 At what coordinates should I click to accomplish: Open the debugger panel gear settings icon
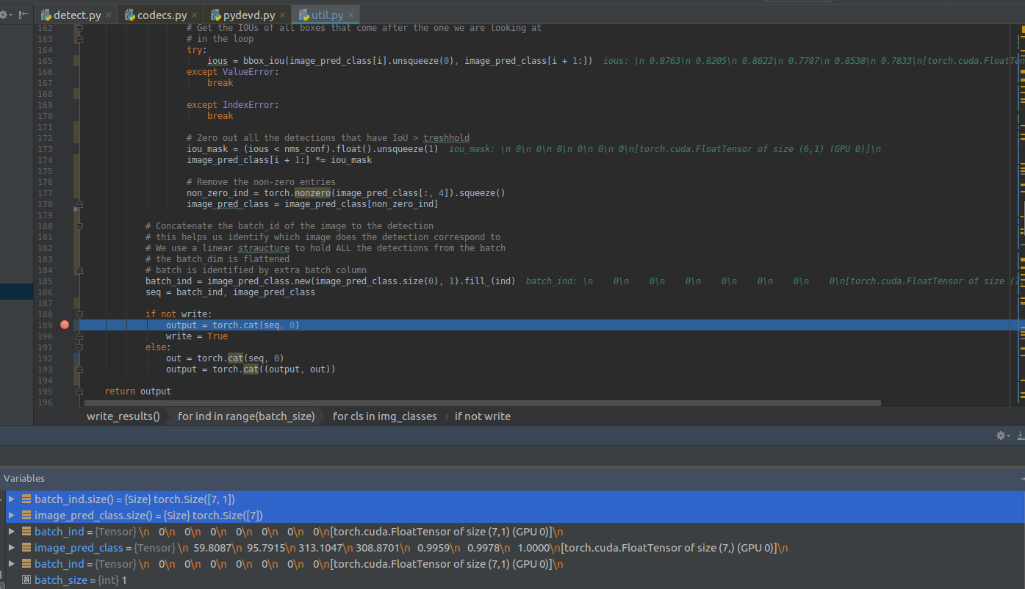[x=1001, y=436]
